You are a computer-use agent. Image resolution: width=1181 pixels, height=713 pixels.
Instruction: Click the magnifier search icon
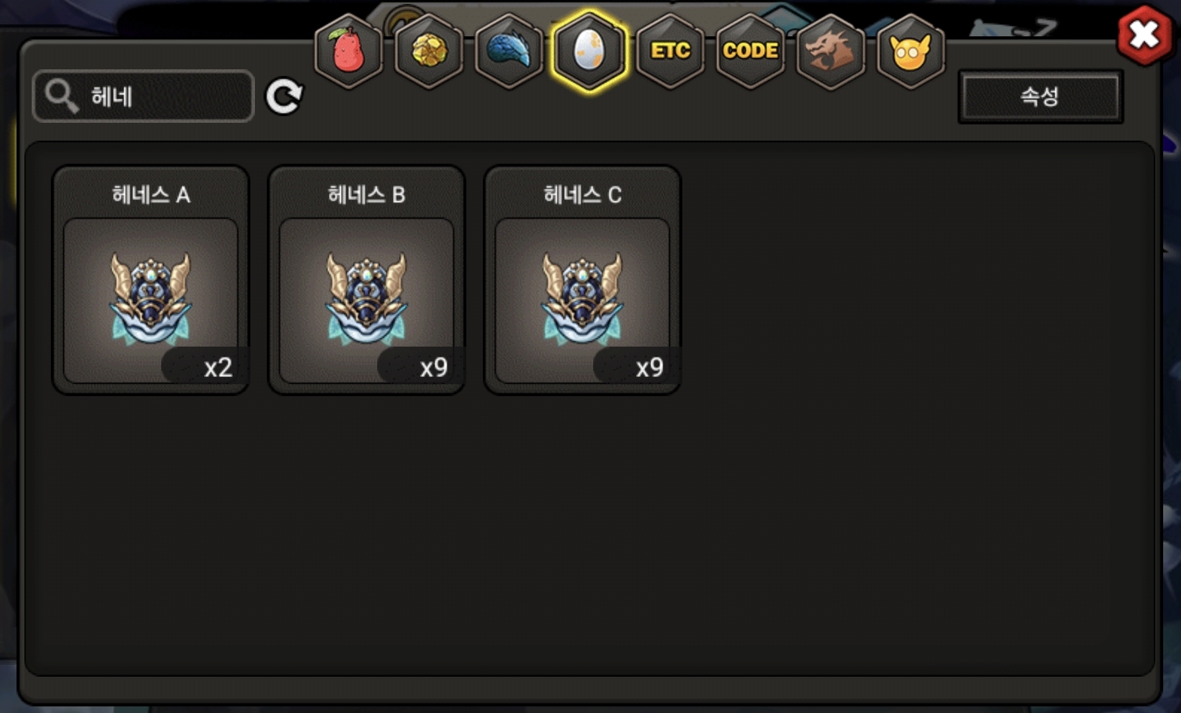click(61, 96)
